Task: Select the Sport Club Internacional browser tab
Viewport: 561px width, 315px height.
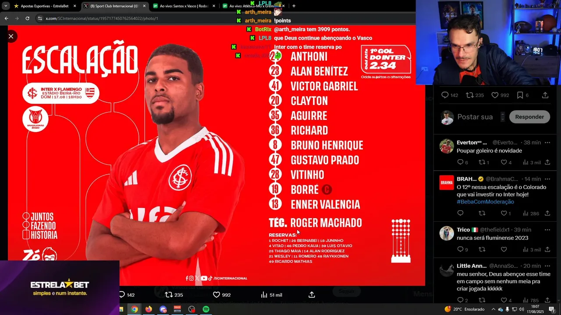Action: (114, 6)
